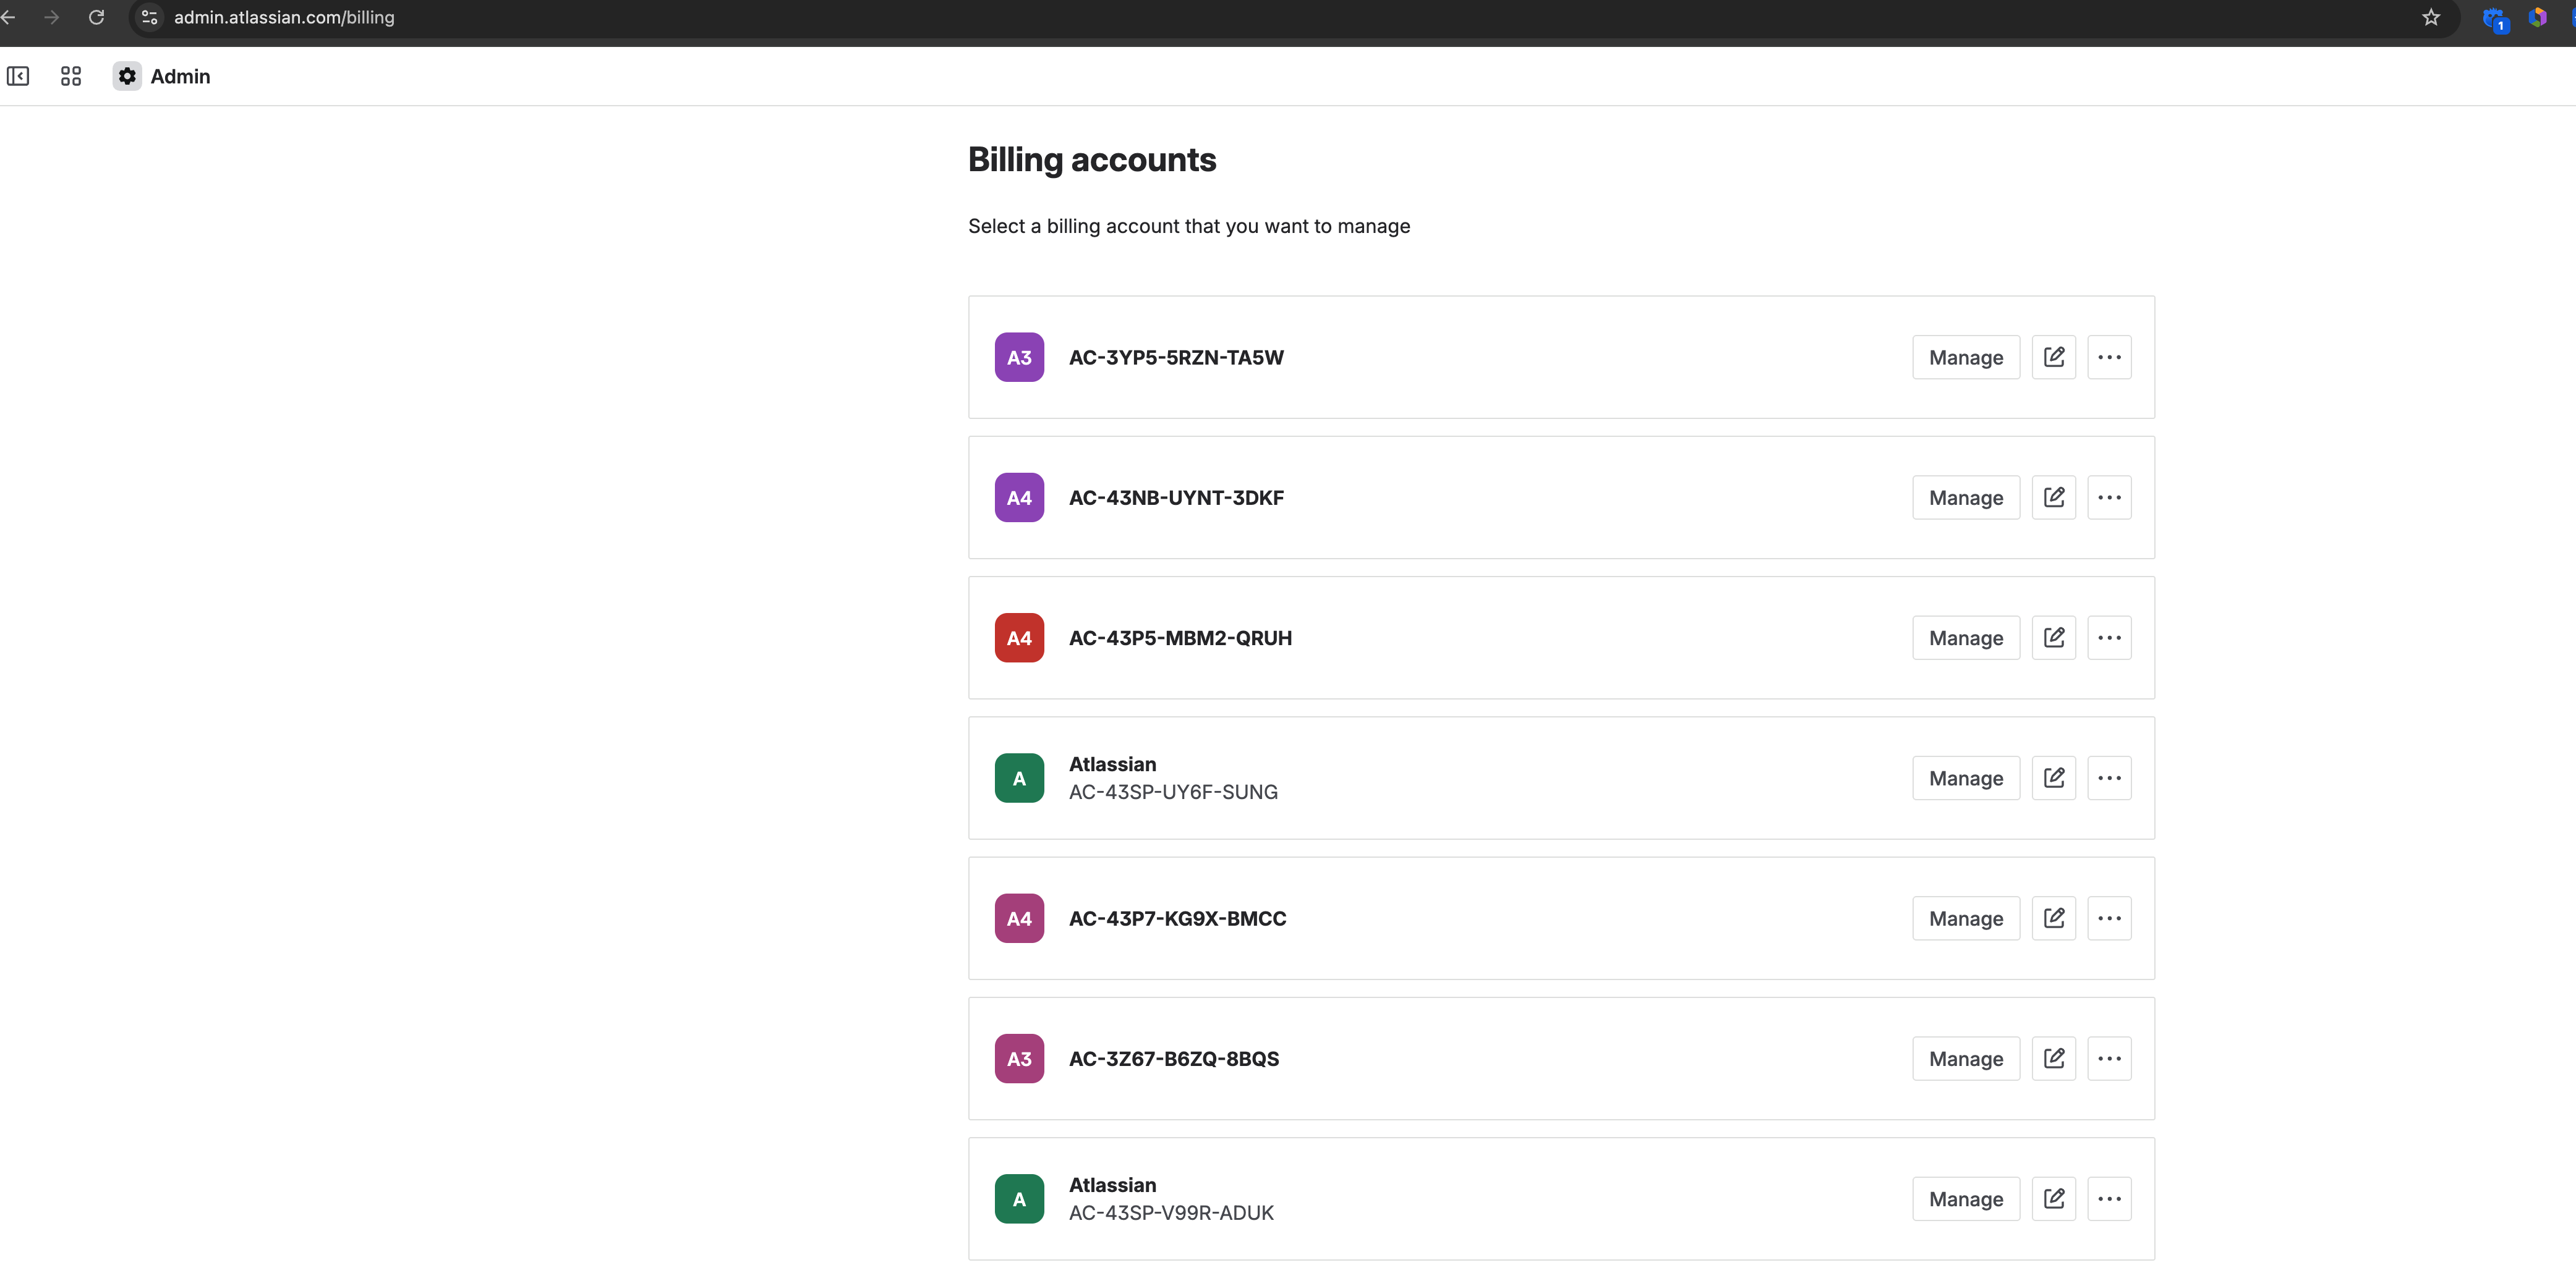The height and width of the screenshot is (1273, 2576).
Task: Open more options for AC-43SP-UY6F-SUNG
Action: click(x=2110, y=779)
